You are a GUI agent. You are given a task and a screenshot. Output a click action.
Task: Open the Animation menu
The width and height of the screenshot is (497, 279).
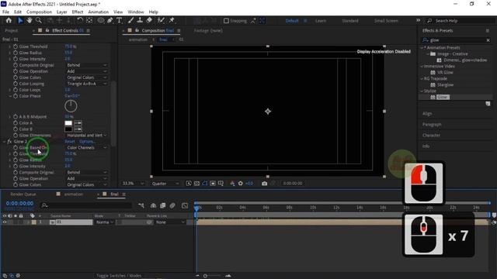coord(99,12)
